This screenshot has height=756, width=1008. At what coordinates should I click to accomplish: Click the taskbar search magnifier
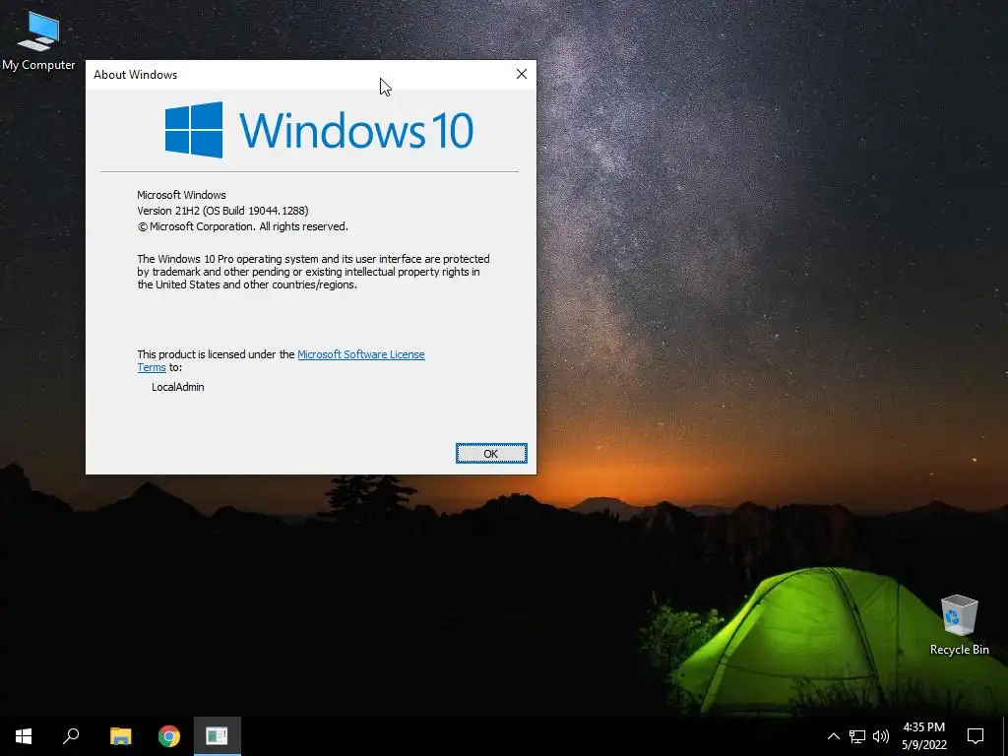coord(71,736)
